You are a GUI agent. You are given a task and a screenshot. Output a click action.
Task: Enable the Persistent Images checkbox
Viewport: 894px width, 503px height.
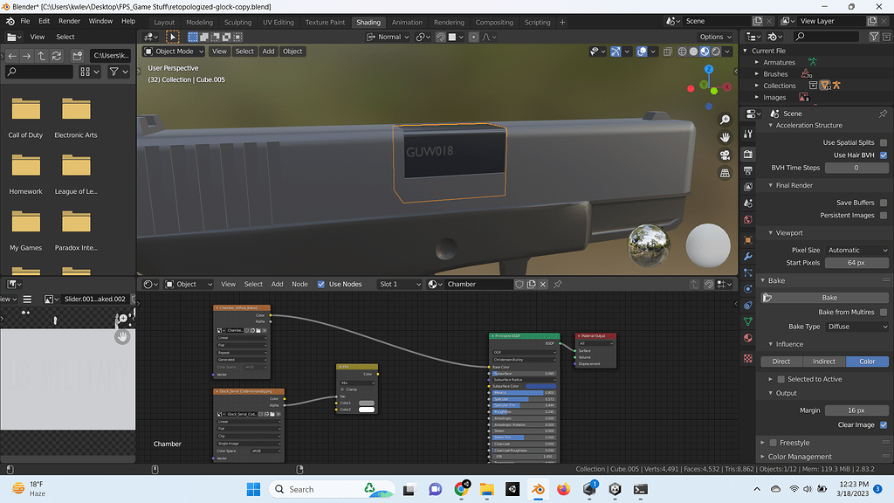point(884,215)
